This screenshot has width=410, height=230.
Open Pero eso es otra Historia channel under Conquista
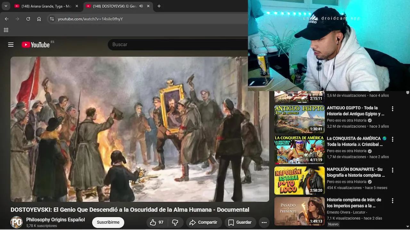(347, 151)
